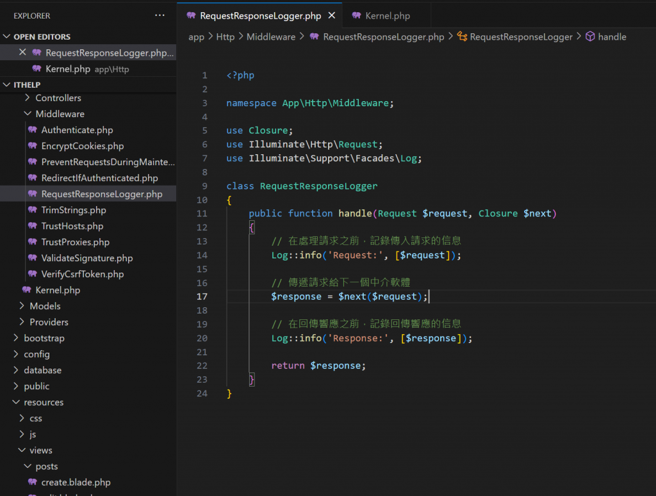Open EncryptCookies.php file
The width and height of the screenshot is (656, 496).
coord(88,146)
